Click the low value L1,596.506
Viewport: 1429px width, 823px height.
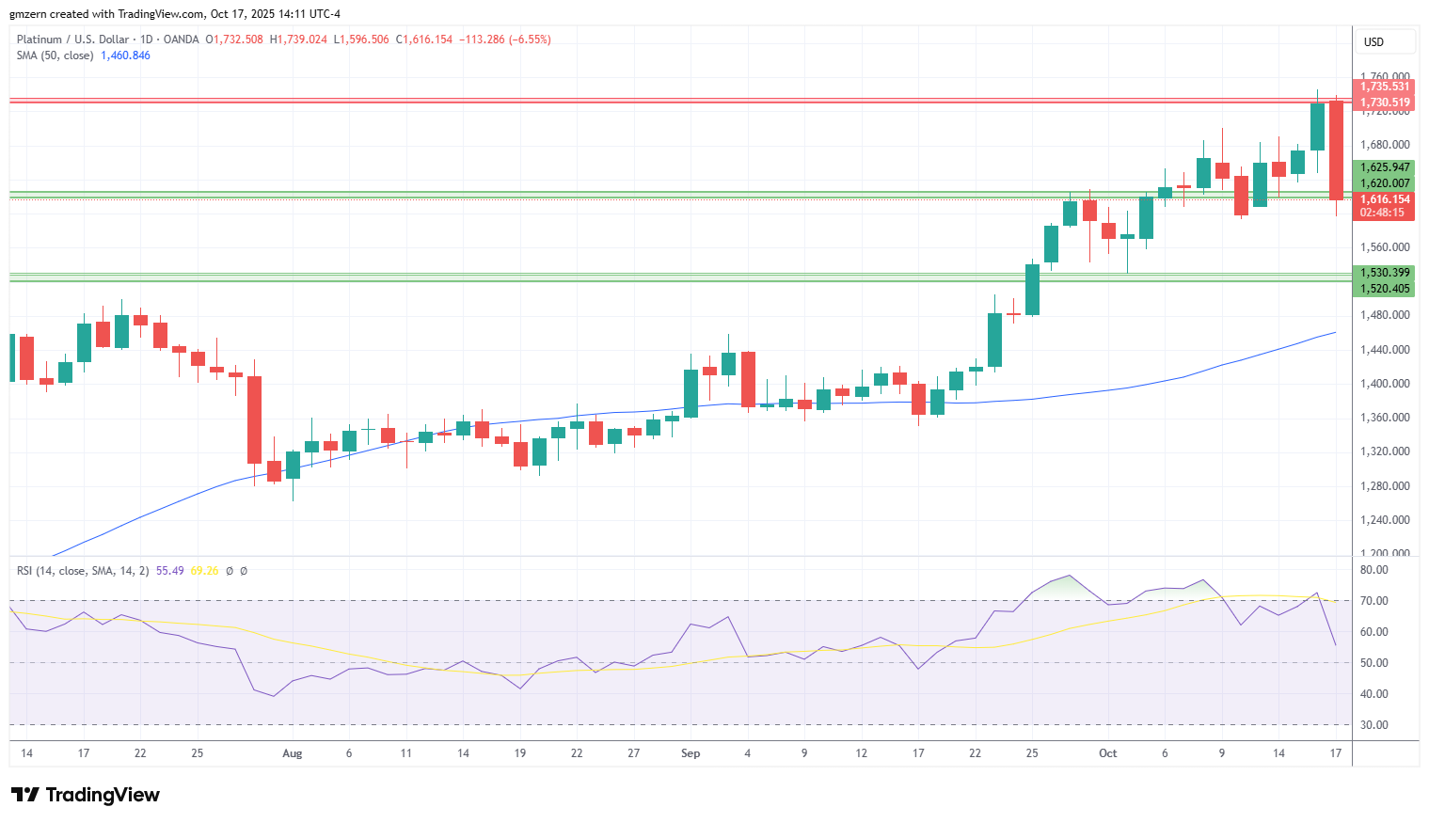361,40
